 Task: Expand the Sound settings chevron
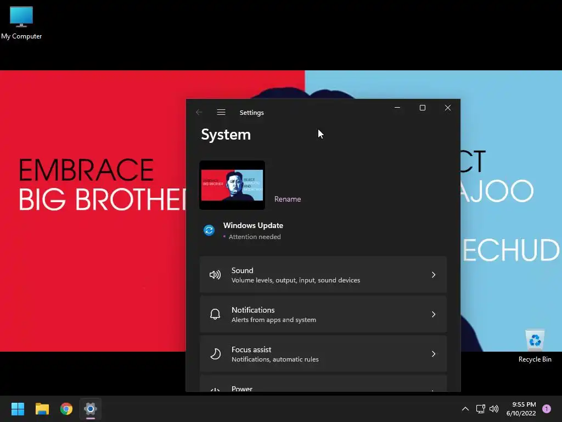point(434,275)
